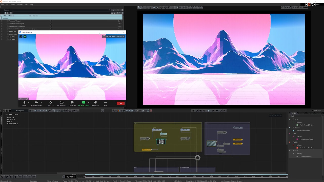Viewport: 324px width, 182px height.
Task: Click the red Turbulence Affector swatch under Particles
Action: point(297,148)
